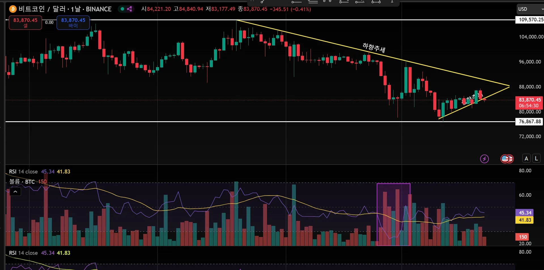Click the red current price label 83,870.45
Viewport: 544px width, 270px height.
point(529,103)
